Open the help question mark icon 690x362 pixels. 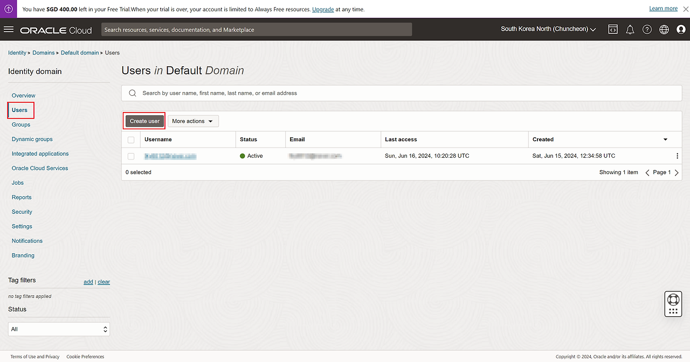coord(647,30)
